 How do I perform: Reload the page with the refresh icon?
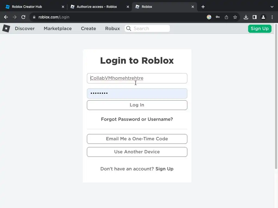point(23,17)
